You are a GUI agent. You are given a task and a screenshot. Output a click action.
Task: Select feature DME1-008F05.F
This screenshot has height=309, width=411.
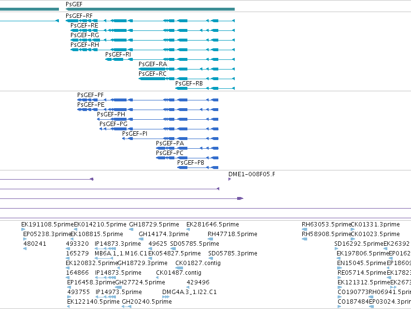[252, 174]
